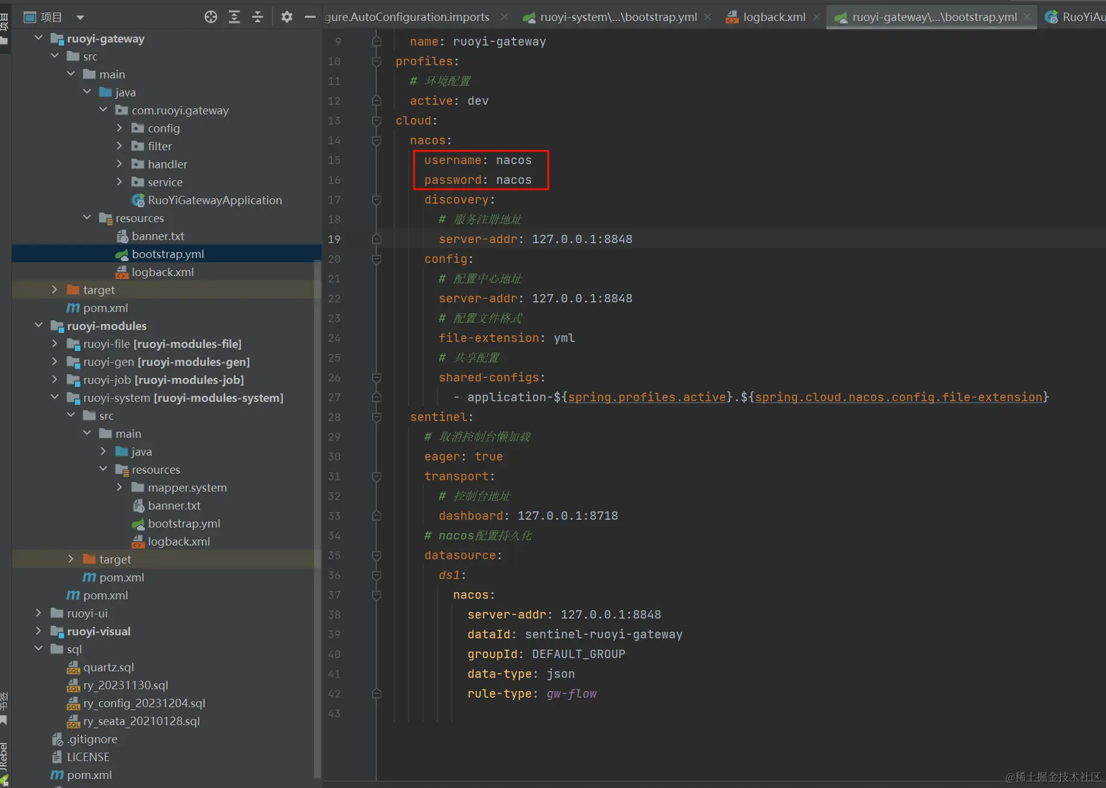The width and height of the screenshot is (1106, 788).
Task: Expand the mapper.system folder
Action: tap(119, 487)
